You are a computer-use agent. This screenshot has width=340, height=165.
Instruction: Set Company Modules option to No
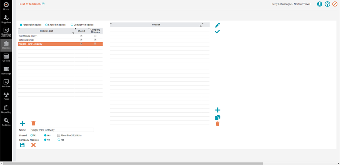point(45,140)
